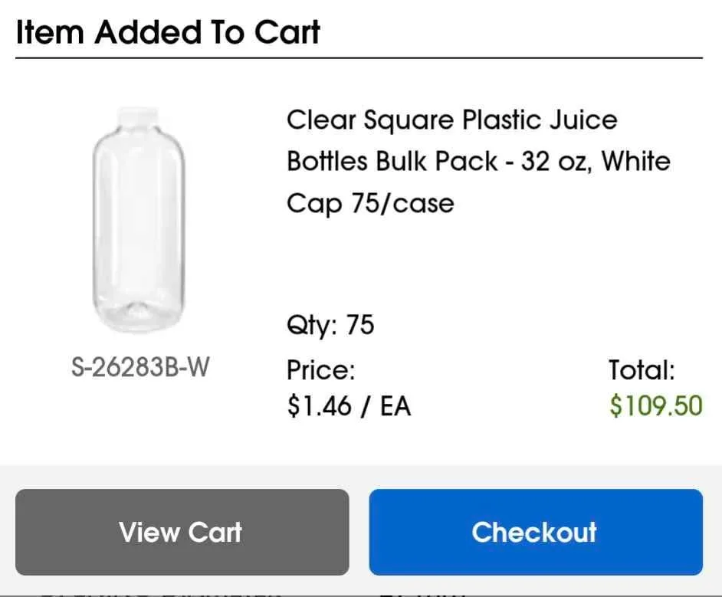The image size is (722, 597).
Task: Click the Total: label
Action: [x=642, y=369]
